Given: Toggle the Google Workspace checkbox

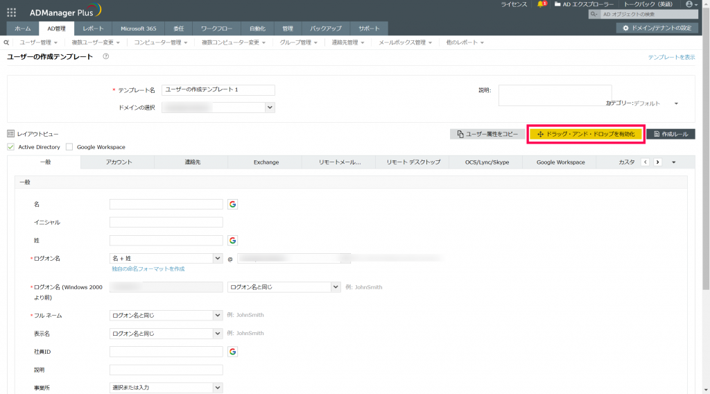Looking at the screenshot, I should 69,147.
